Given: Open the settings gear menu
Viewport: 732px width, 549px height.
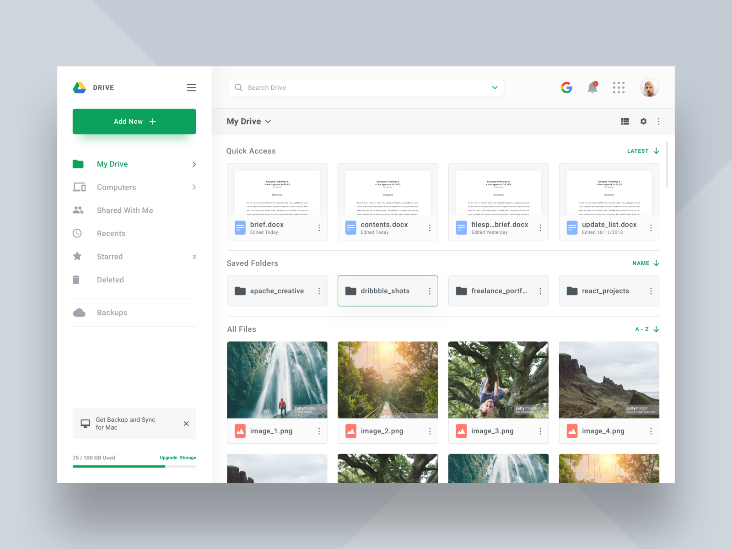Looking at the screenshot, I should click(x=643, y=121).
